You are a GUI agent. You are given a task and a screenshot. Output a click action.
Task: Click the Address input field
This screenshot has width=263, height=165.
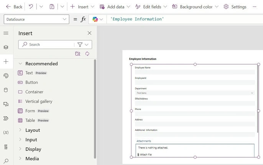coord(195,124)
